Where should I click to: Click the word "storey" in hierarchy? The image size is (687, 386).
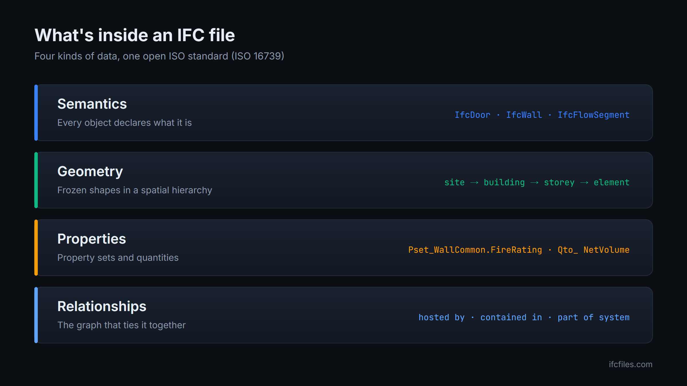pos(559,182)
